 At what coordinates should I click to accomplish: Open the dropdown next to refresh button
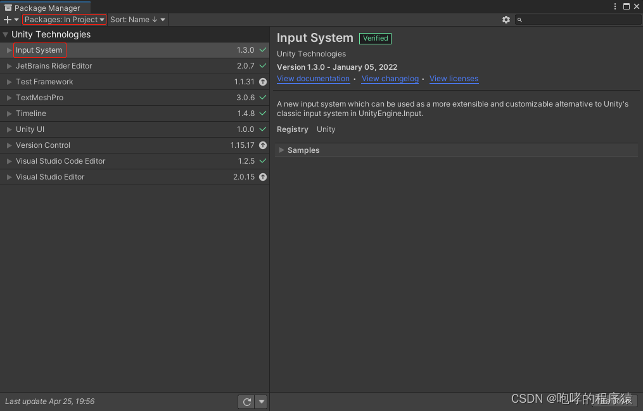click(x=261, y=401)
